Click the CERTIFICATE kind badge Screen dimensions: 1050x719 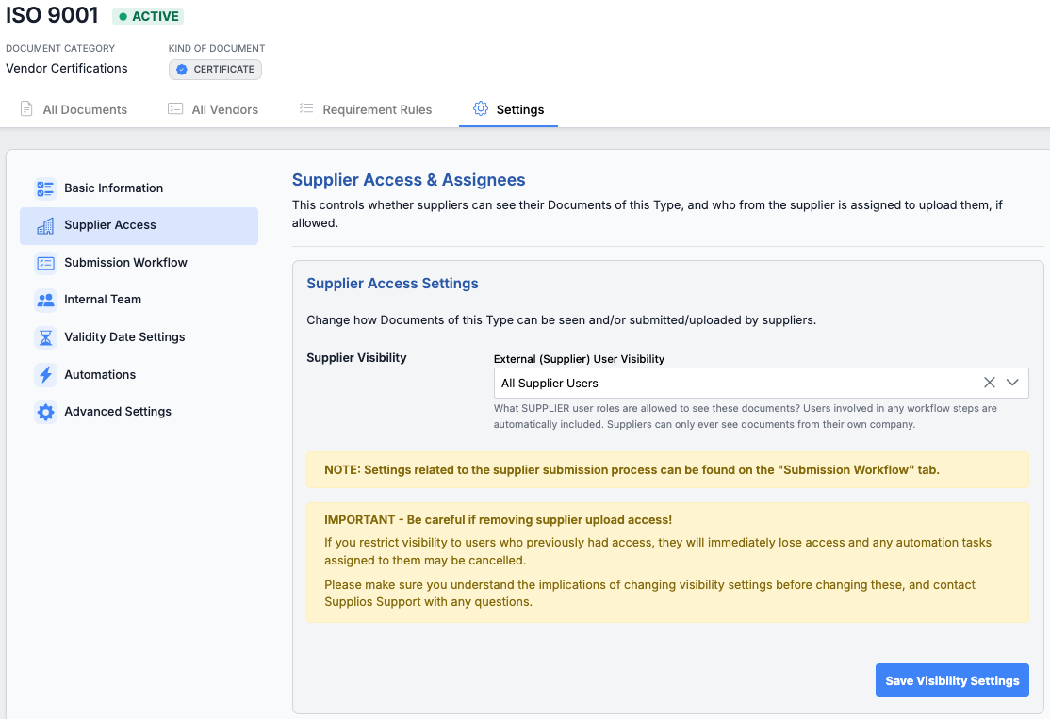click(215, 70)
